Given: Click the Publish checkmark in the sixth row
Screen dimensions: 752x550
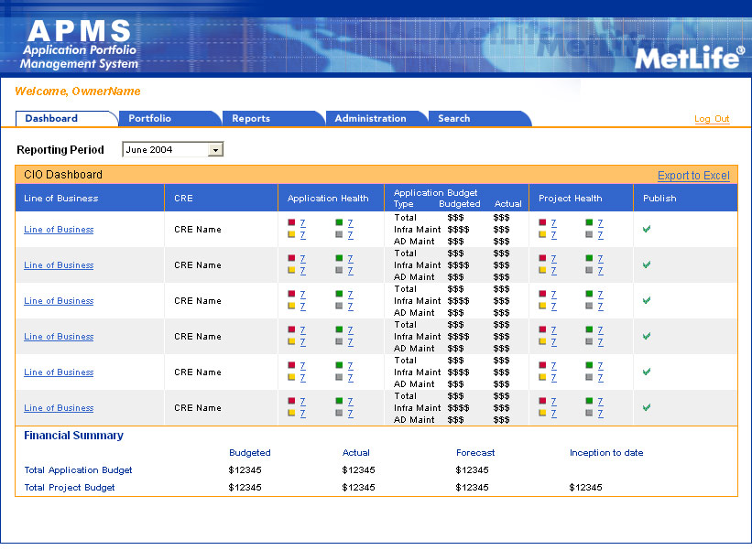Looking at the screenshot, I should click(647, 407).
